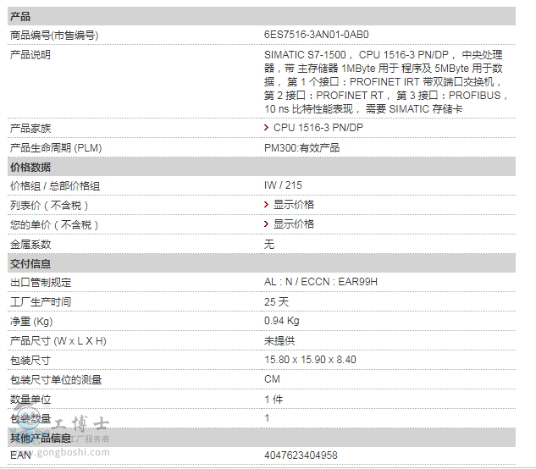Click the 包装数量 label
This screenshot has width=536, height=469.
click(30, 419)
